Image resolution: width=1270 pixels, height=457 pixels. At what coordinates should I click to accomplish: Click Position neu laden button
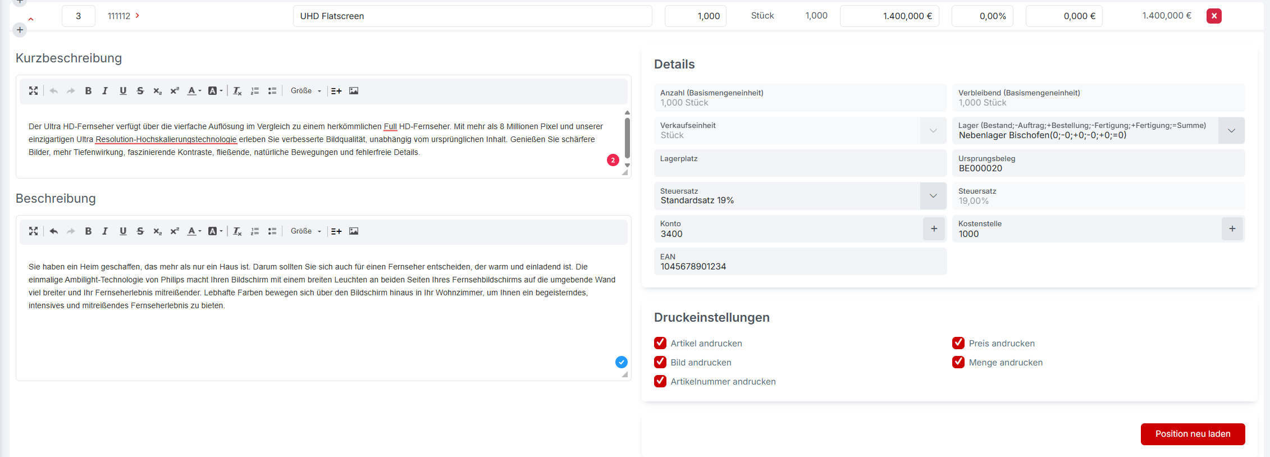click(x=1193, y=434)
